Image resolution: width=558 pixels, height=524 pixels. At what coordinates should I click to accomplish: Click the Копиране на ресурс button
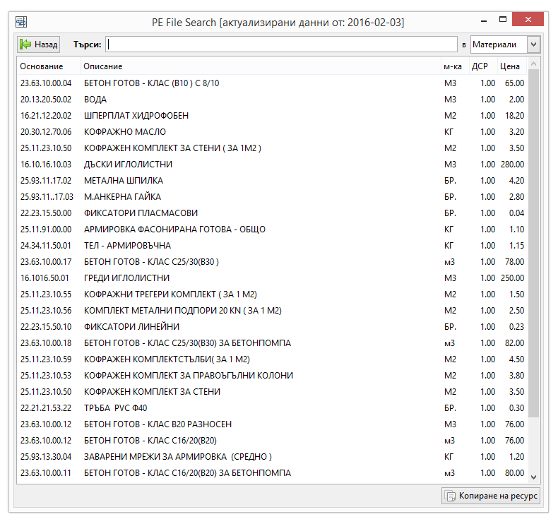[491, 496]
